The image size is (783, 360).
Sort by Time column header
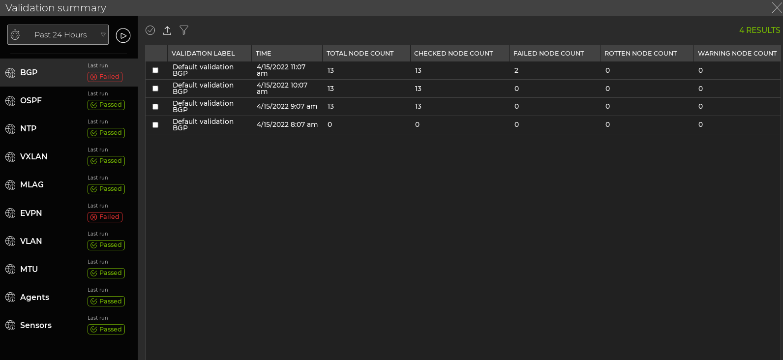click(x=264, y=54)
